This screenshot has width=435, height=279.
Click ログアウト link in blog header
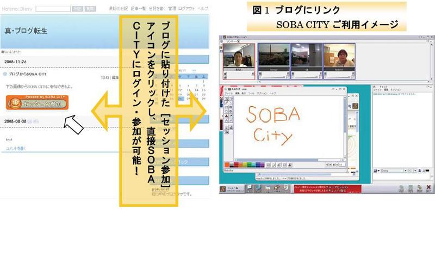click(187, 9)
